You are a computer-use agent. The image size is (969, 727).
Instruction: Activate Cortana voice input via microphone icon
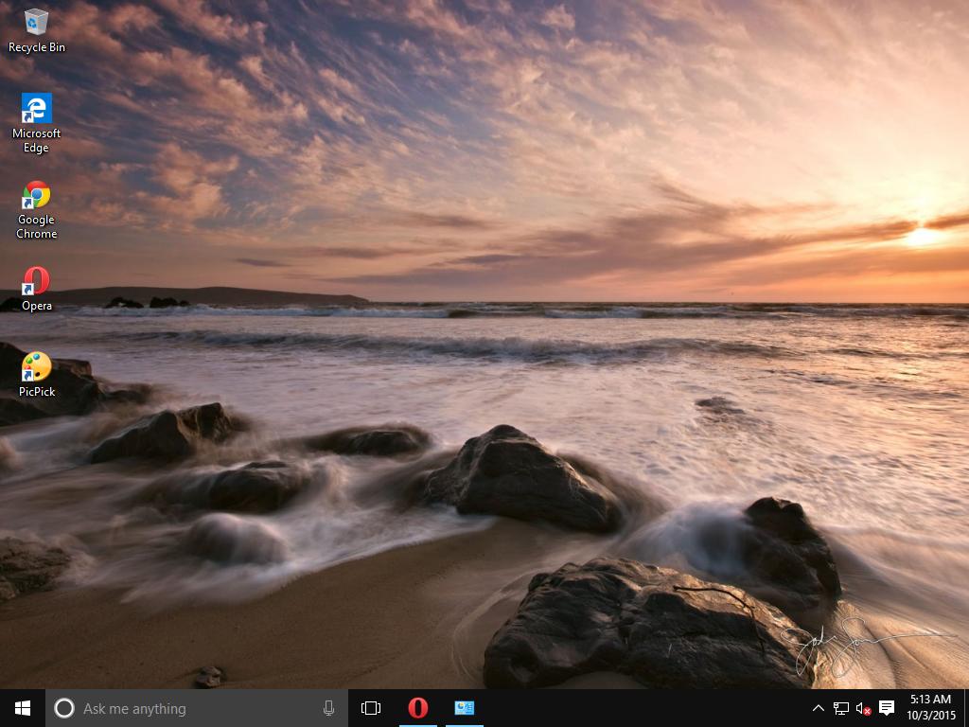click(328, 708)
